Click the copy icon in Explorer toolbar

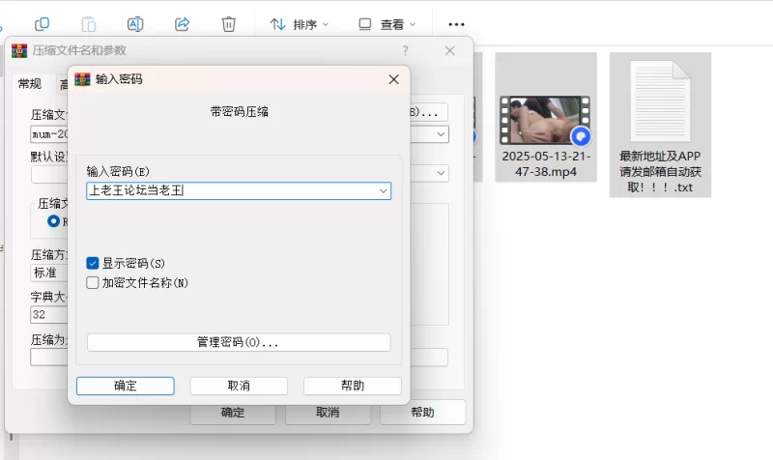(x=42, y=23)
